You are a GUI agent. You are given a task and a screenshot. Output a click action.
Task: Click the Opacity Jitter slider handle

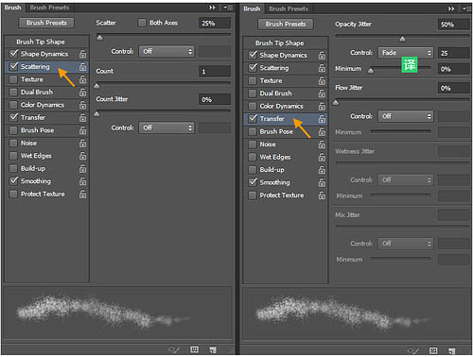(x=403, y=39)
